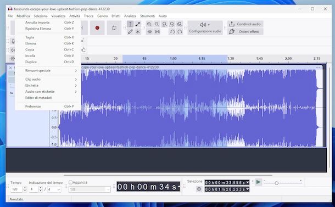The width and height of the screenshot is (335, 207).
Task: Click the time signature numerator stepper
Action: 41,189
